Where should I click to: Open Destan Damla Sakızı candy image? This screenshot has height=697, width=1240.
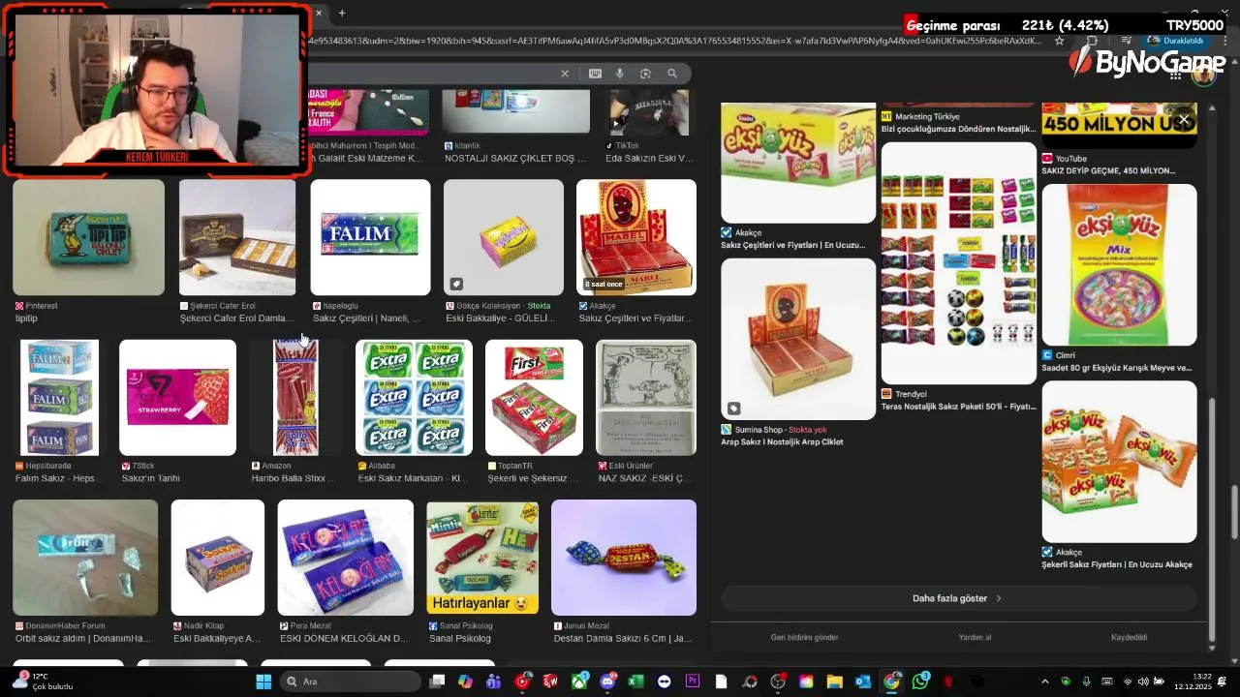(x=623, y=558)
